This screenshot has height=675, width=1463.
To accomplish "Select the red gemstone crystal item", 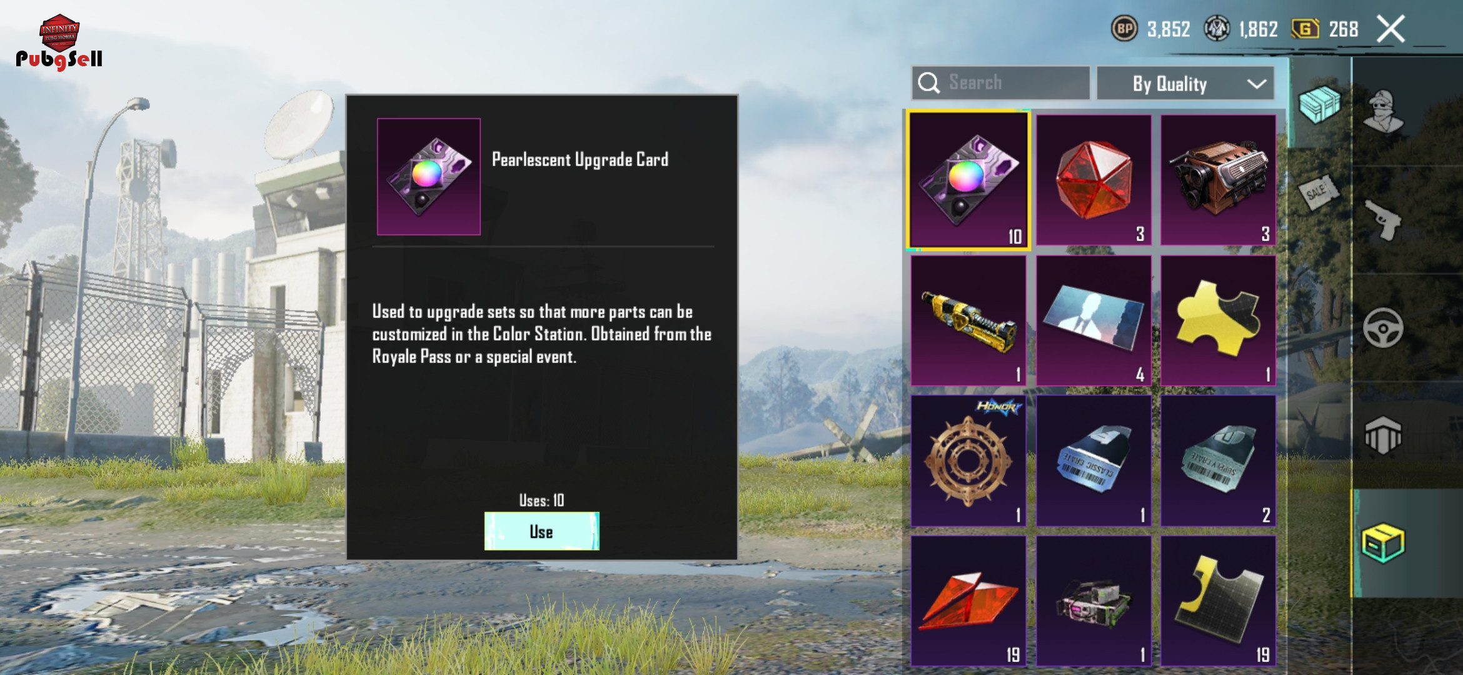I will pyautogui.click(x=1093, y=181).
